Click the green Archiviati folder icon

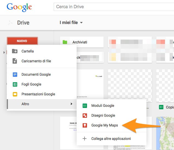65,42
